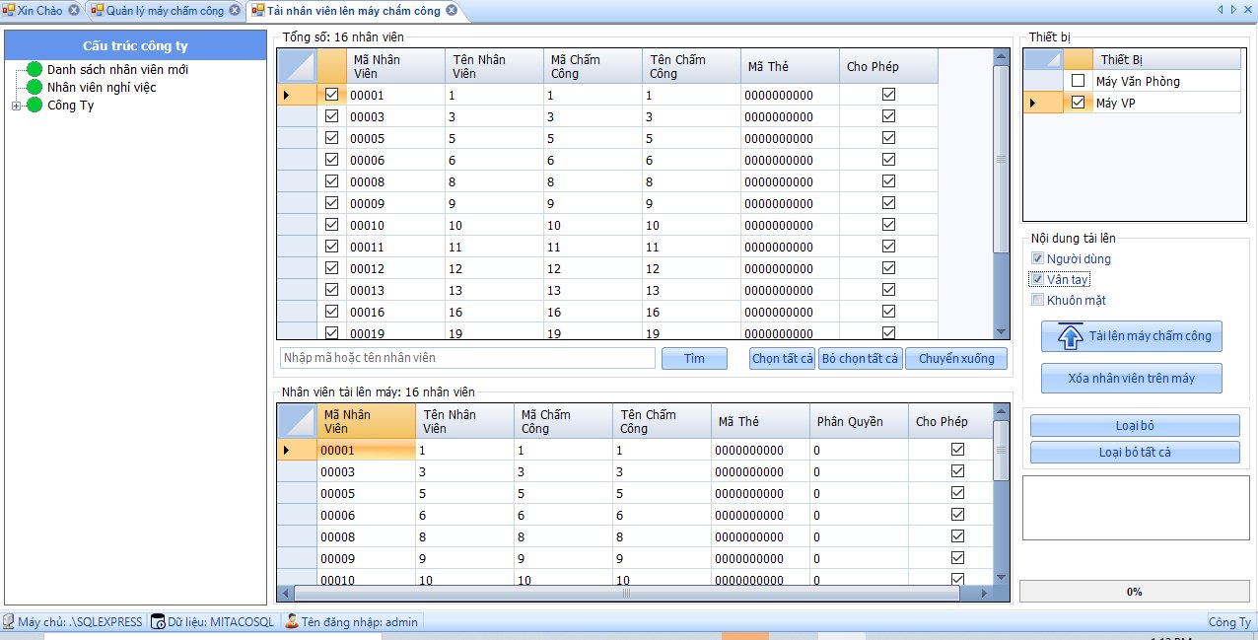Click the blue upload arrow icon
This screenshot has width=1258, height=640.
pyautogui.click(x=1070, y=337)
